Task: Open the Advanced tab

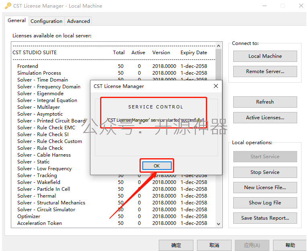Action: click(78, 21)
